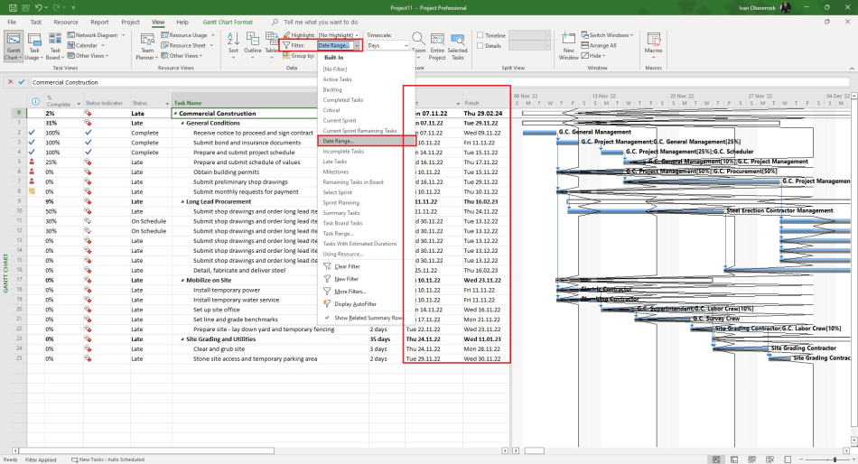Select the Obtain building permits task
The height and width of the screenshot is (464, 858).
226,172
